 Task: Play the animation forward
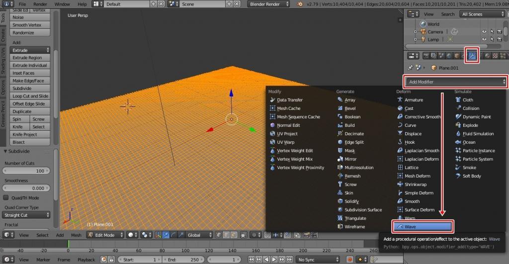click(x=274, y=260)
